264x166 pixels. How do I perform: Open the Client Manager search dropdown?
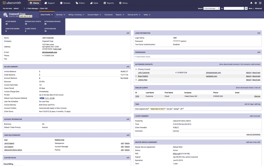tap(212, 8)
